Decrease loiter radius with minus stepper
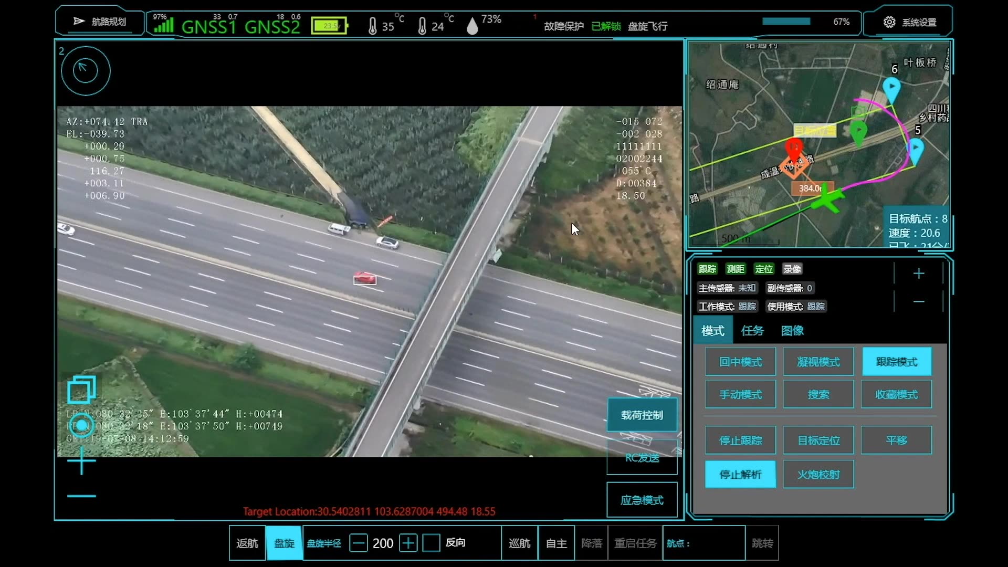The image size is (1008, 567). point(359,543)
